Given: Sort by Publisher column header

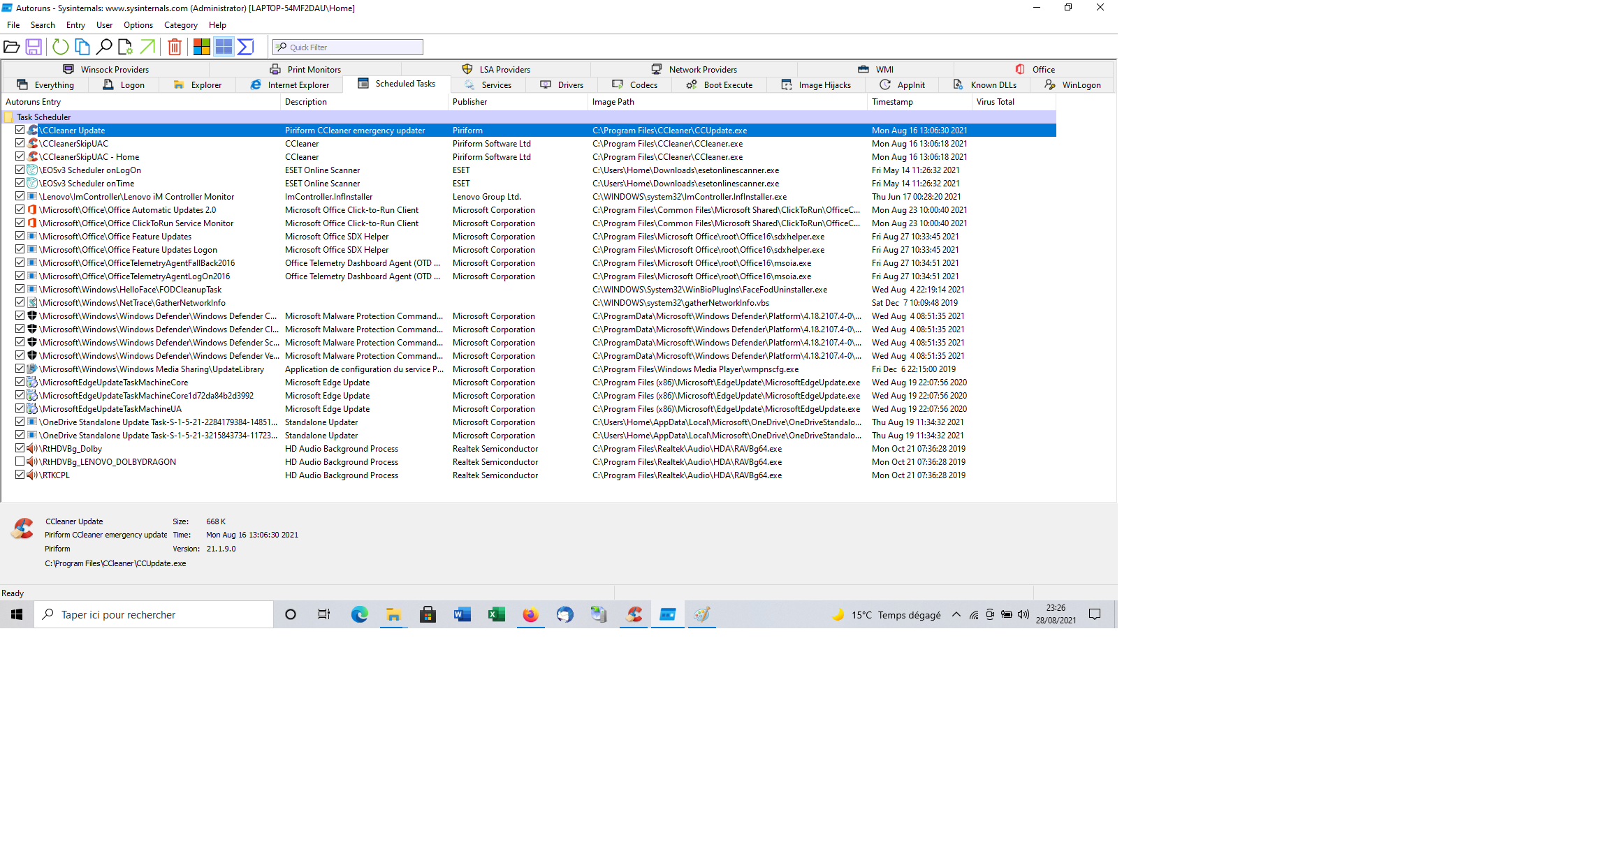Looking at the screenshot, I should click(518, 101).
